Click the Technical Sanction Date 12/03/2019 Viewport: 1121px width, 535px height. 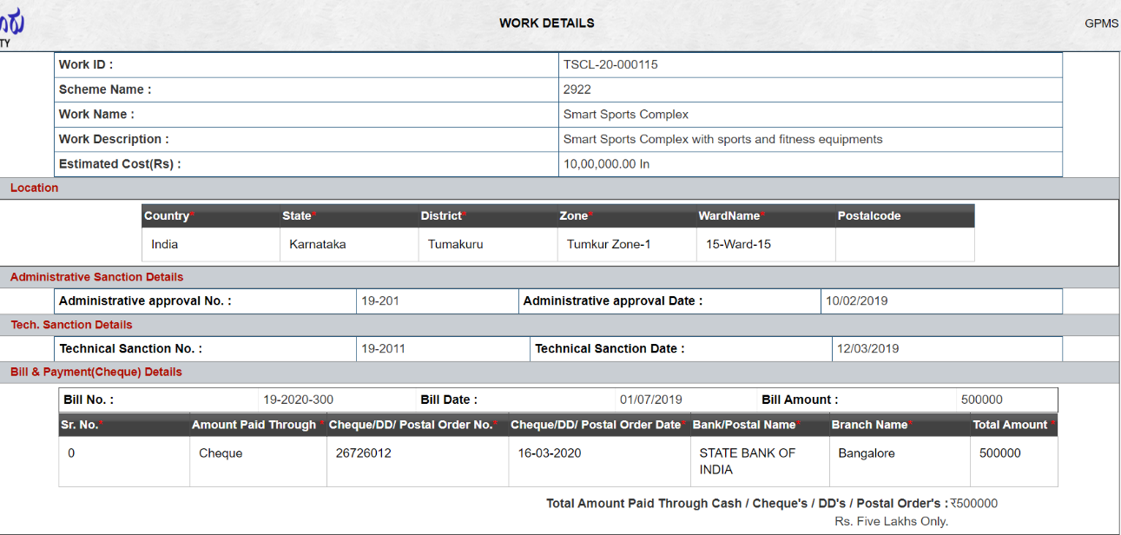pyautogui.click(x=867, y=349)
